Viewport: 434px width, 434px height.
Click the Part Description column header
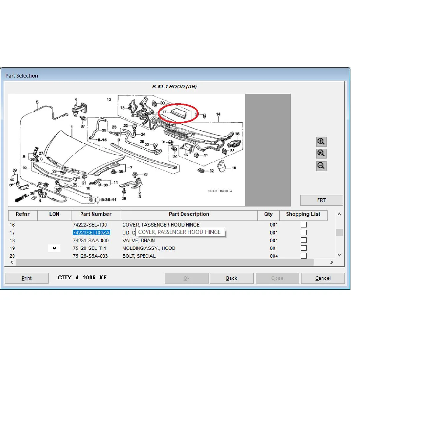pos(189,214)
